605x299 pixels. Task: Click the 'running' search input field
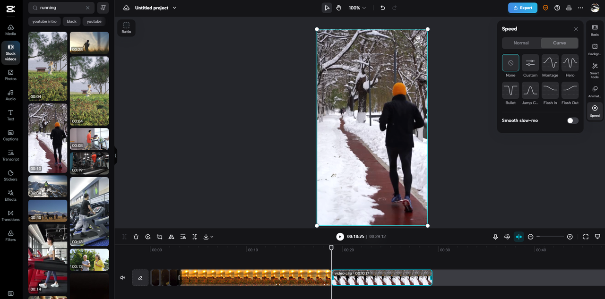click(x=61, y=8)
